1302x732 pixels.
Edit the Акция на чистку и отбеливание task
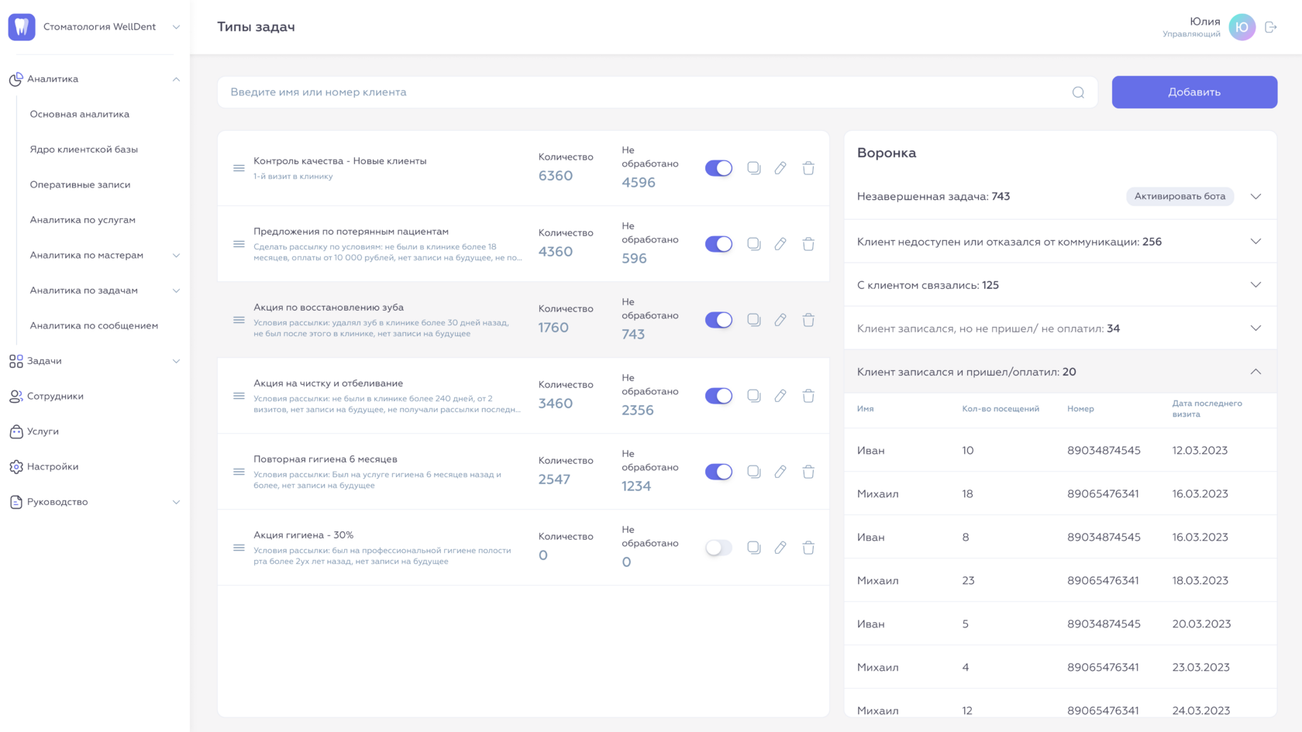tap(780, 396)
